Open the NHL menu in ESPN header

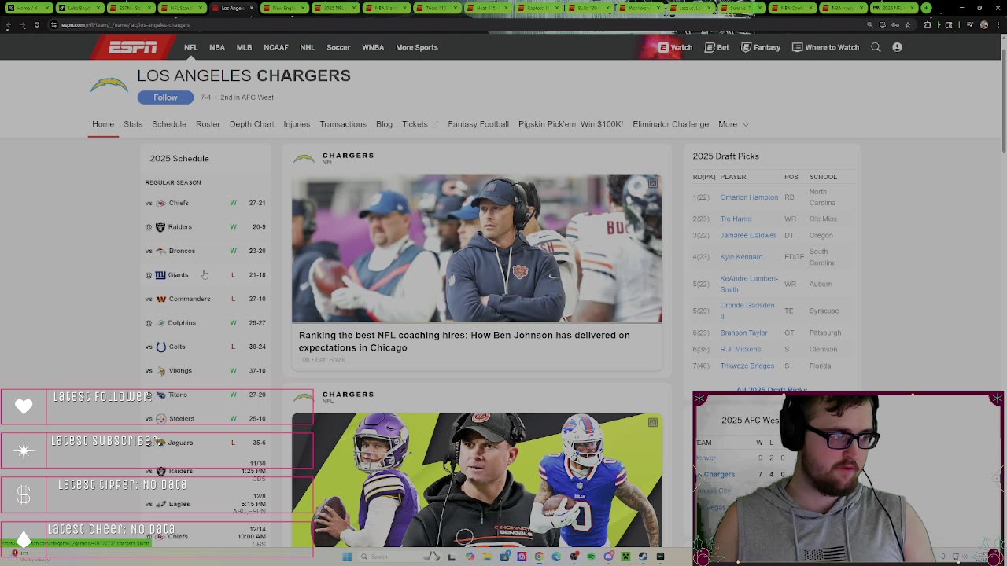click(307, 47)
